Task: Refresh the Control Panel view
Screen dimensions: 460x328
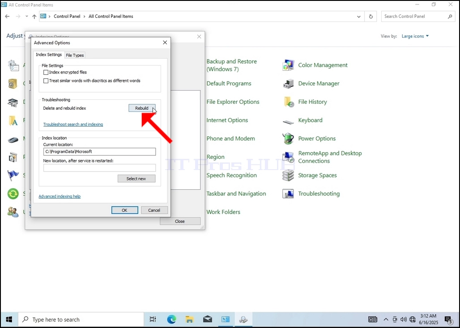Action: (371, 17)
